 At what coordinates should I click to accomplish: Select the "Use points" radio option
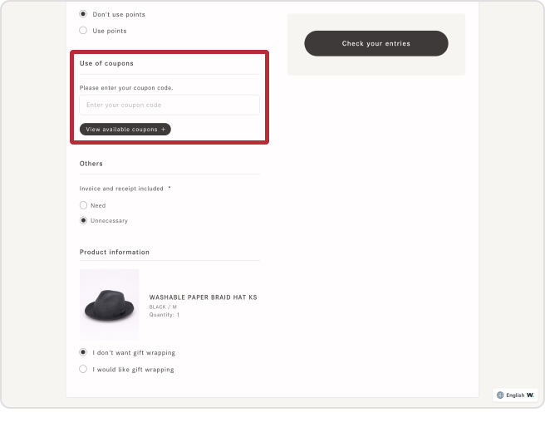point(83,31)
